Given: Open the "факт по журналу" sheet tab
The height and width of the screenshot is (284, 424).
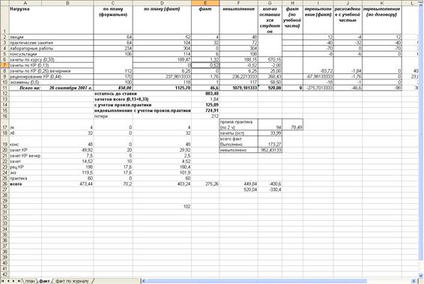Looking at the screenshot, I should click(x=72, y=281).
